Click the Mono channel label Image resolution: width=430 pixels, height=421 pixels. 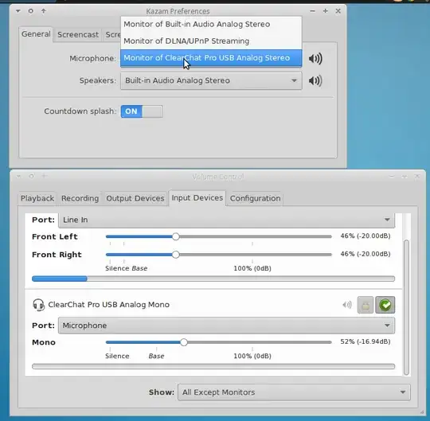click(x=44, y=342)
